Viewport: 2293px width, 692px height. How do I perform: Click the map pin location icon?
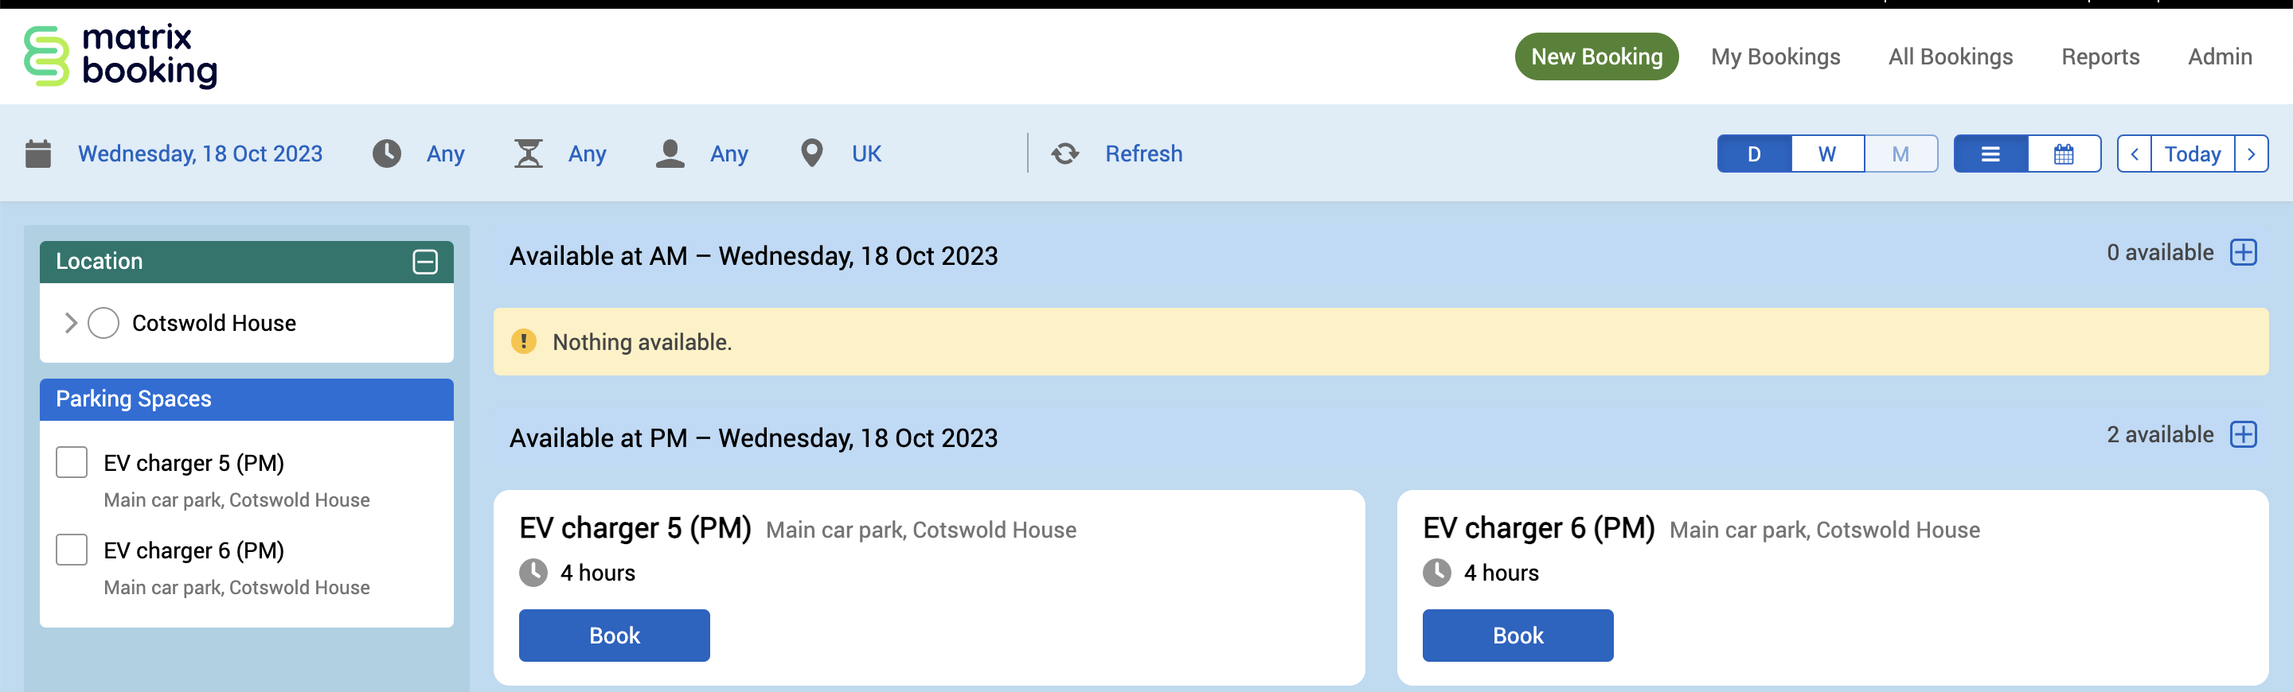point(811,154)
